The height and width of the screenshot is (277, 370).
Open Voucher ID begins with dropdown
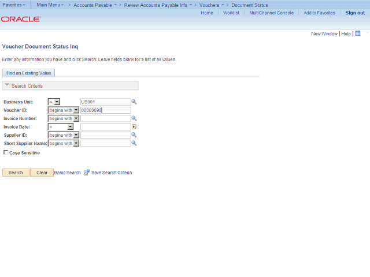[x=64, y=110]
